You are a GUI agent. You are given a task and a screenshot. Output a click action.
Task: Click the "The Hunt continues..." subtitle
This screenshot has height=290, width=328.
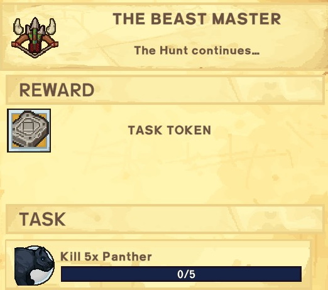197,50
